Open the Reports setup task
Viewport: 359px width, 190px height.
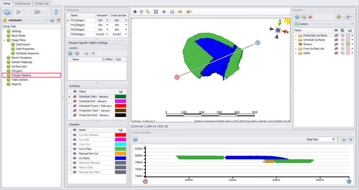point(16,84)
